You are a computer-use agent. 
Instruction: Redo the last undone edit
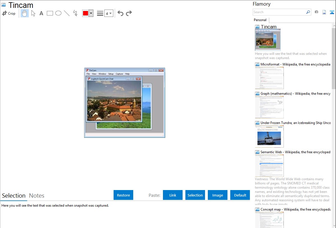pos(129,13)
